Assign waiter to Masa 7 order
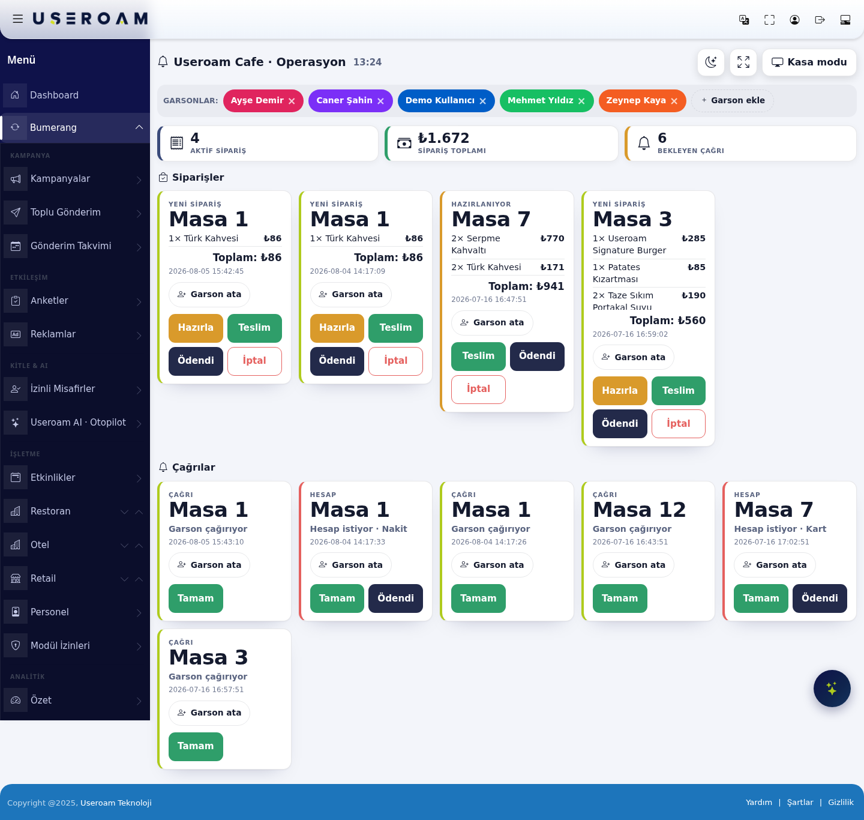This screenshot has height=820, width=864. pyautogui.click(x=492, y=323)
